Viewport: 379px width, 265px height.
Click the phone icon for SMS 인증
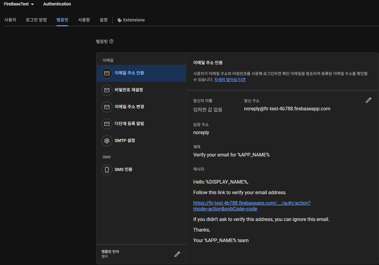(x=107, y=170)
